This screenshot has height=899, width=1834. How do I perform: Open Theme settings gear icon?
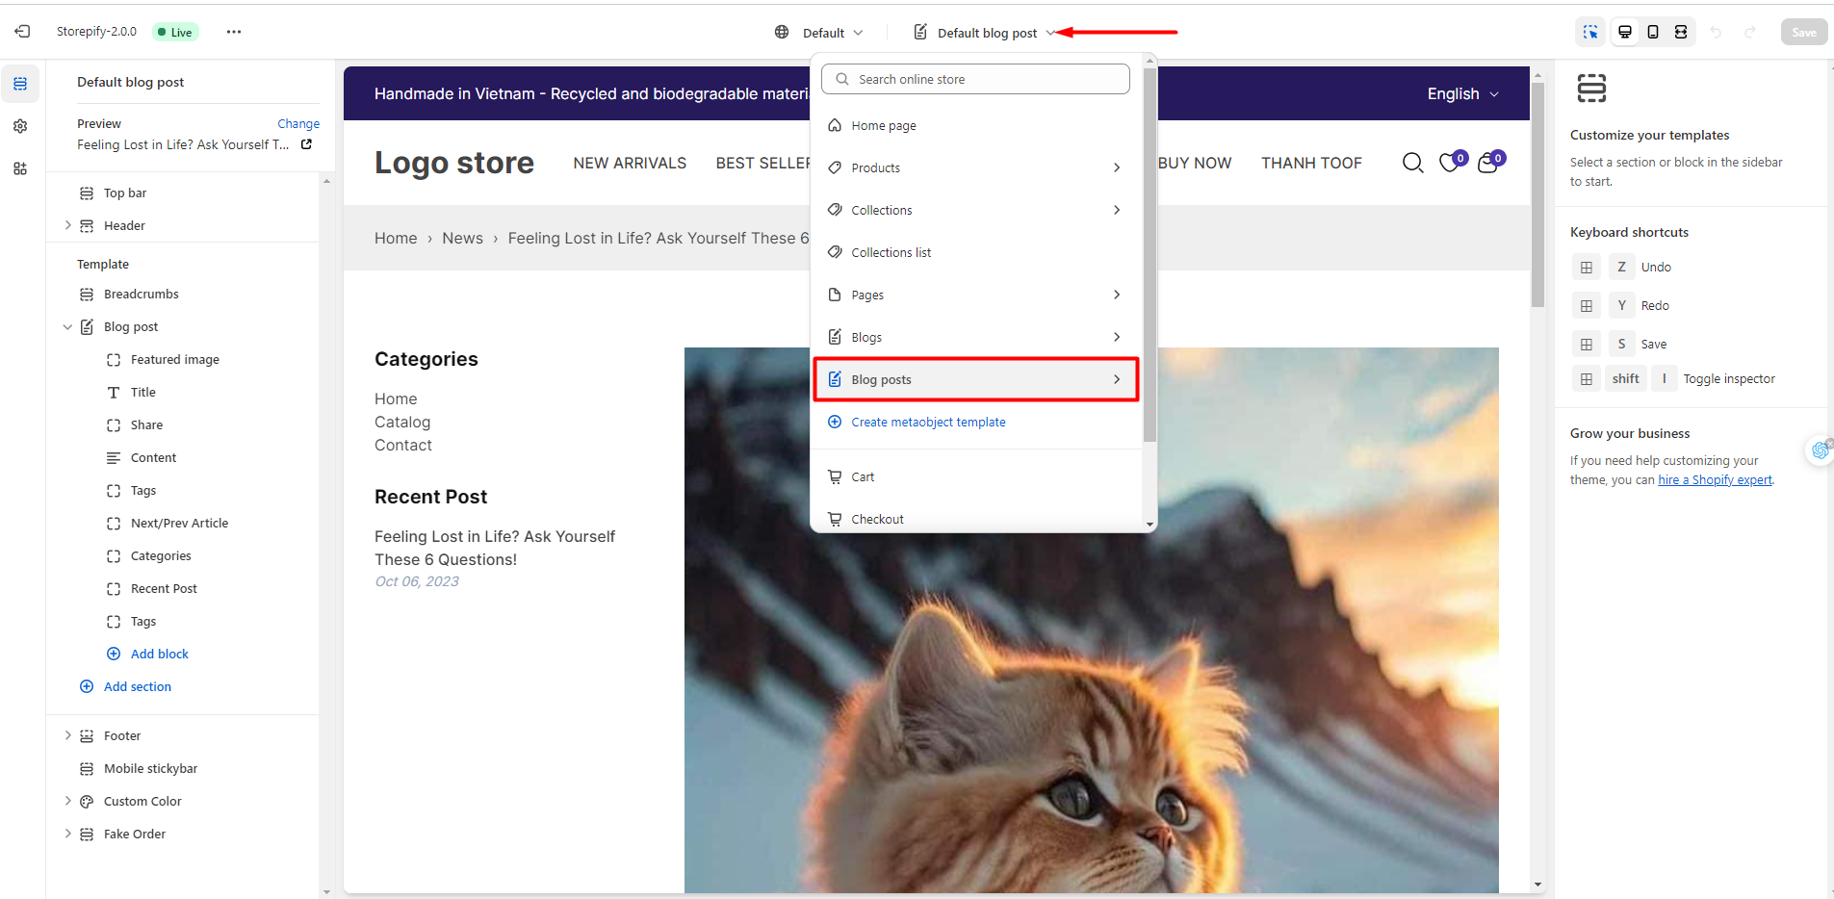[x=20, y=126]
